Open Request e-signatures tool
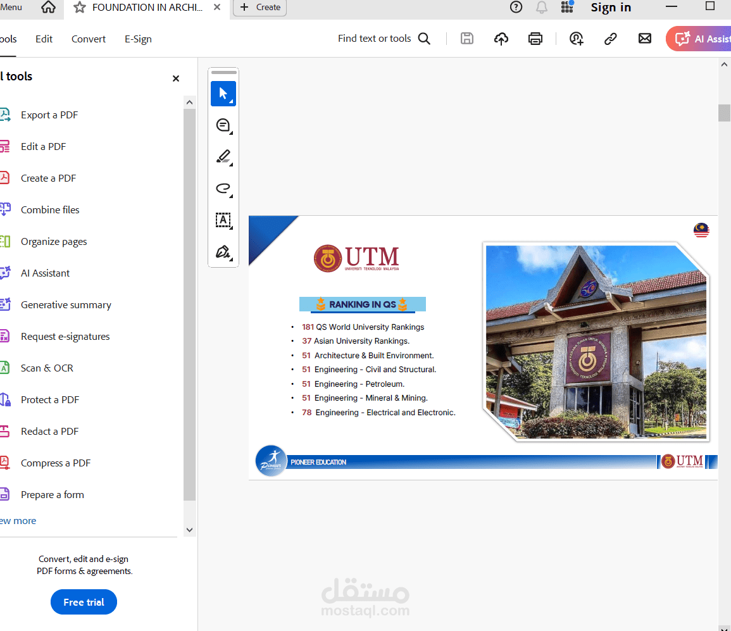Screen dimensions: 731x631 click(x=65, y=337)
